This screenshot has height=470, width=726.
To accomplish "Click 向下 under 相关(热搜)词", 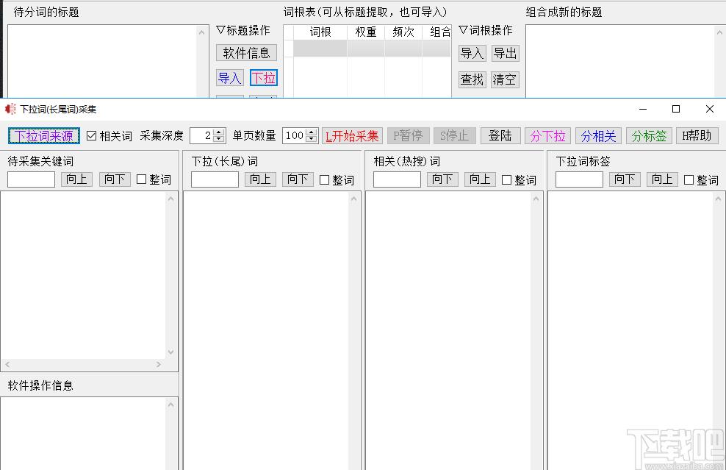I will pos(442,179).
